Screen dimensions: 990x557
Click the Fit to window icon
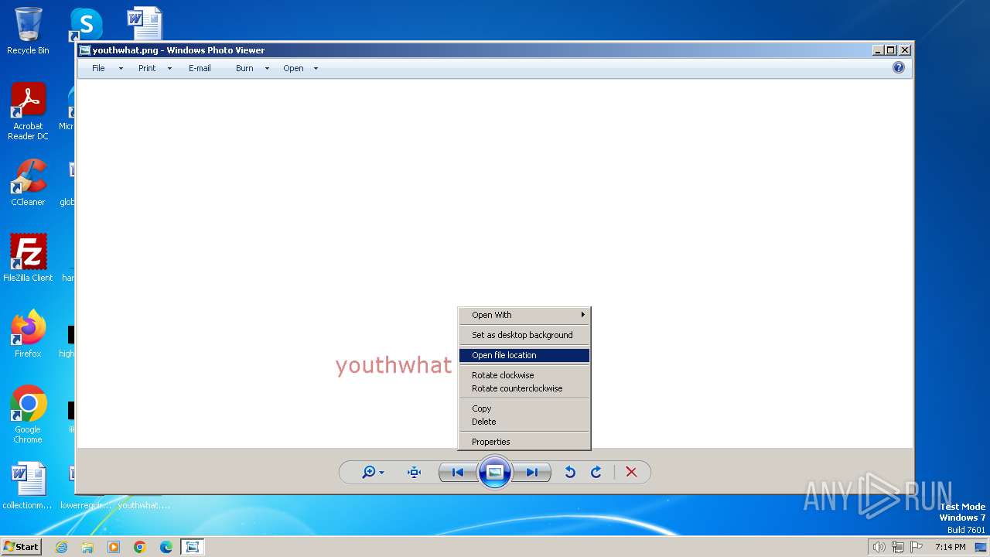pyautogui.click(x=415, y=473)
